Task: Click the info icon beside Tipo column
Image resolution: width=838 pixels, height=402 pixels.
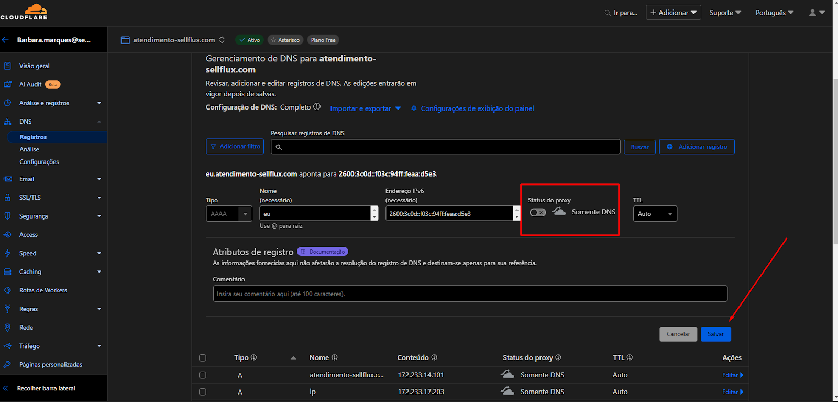Action: click(x=254, y=357)
